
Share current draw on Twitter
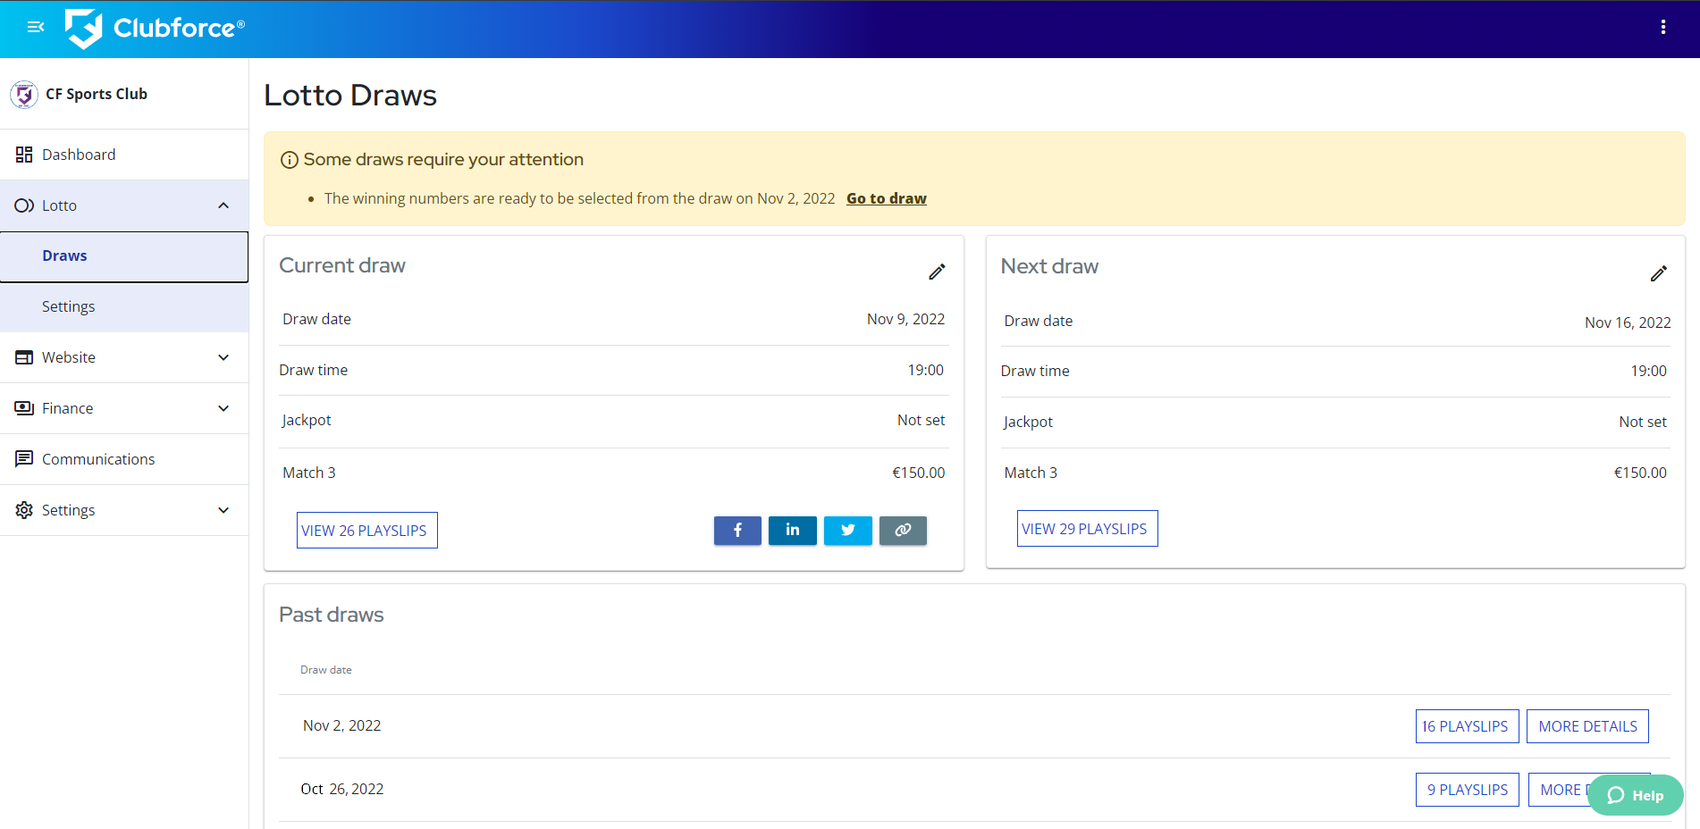coord(847,531)
